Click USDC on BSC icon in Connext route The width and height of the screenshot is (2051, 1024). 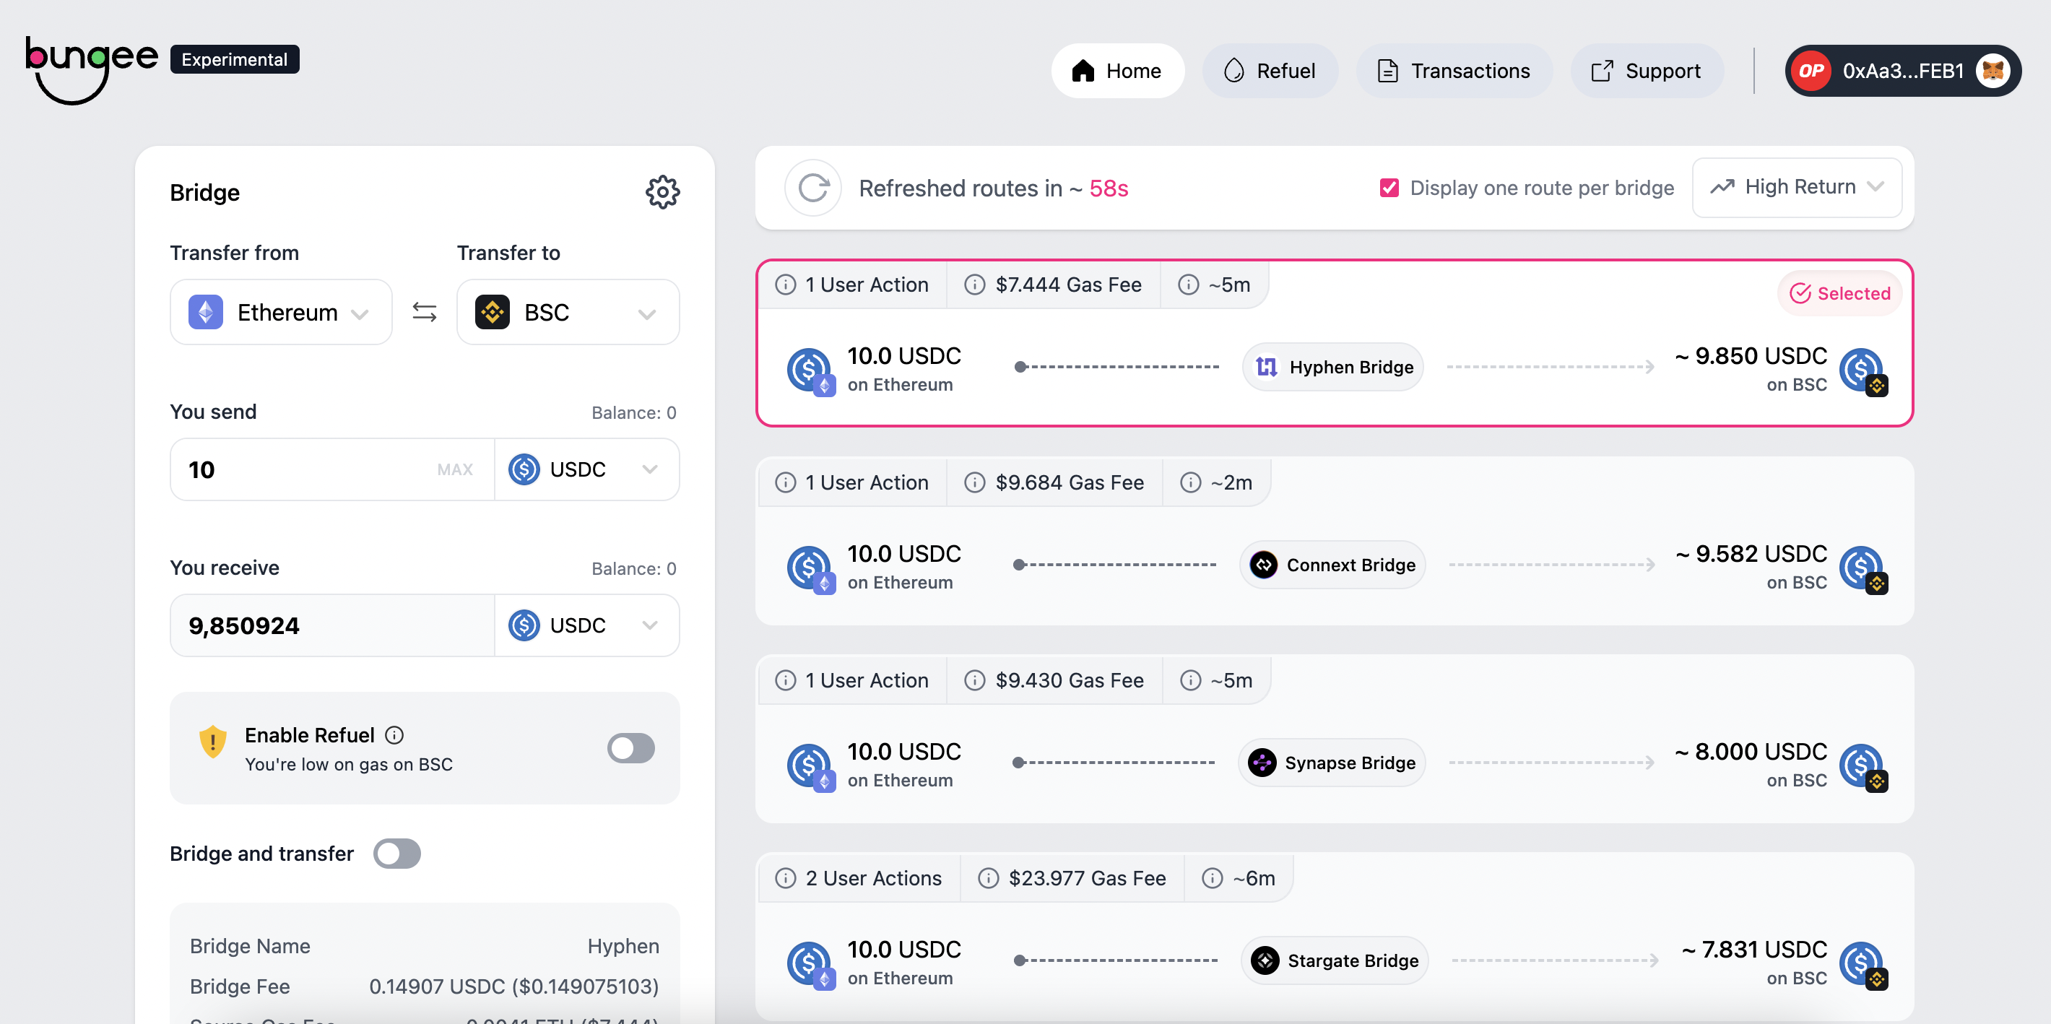[1863, 569]
